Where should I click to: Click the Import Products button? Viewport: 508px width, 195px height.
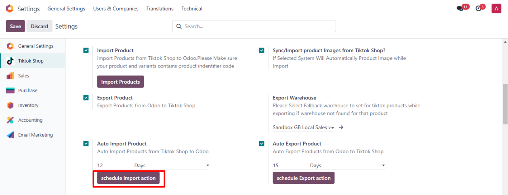pyautogui.click(x=120, y=82)
